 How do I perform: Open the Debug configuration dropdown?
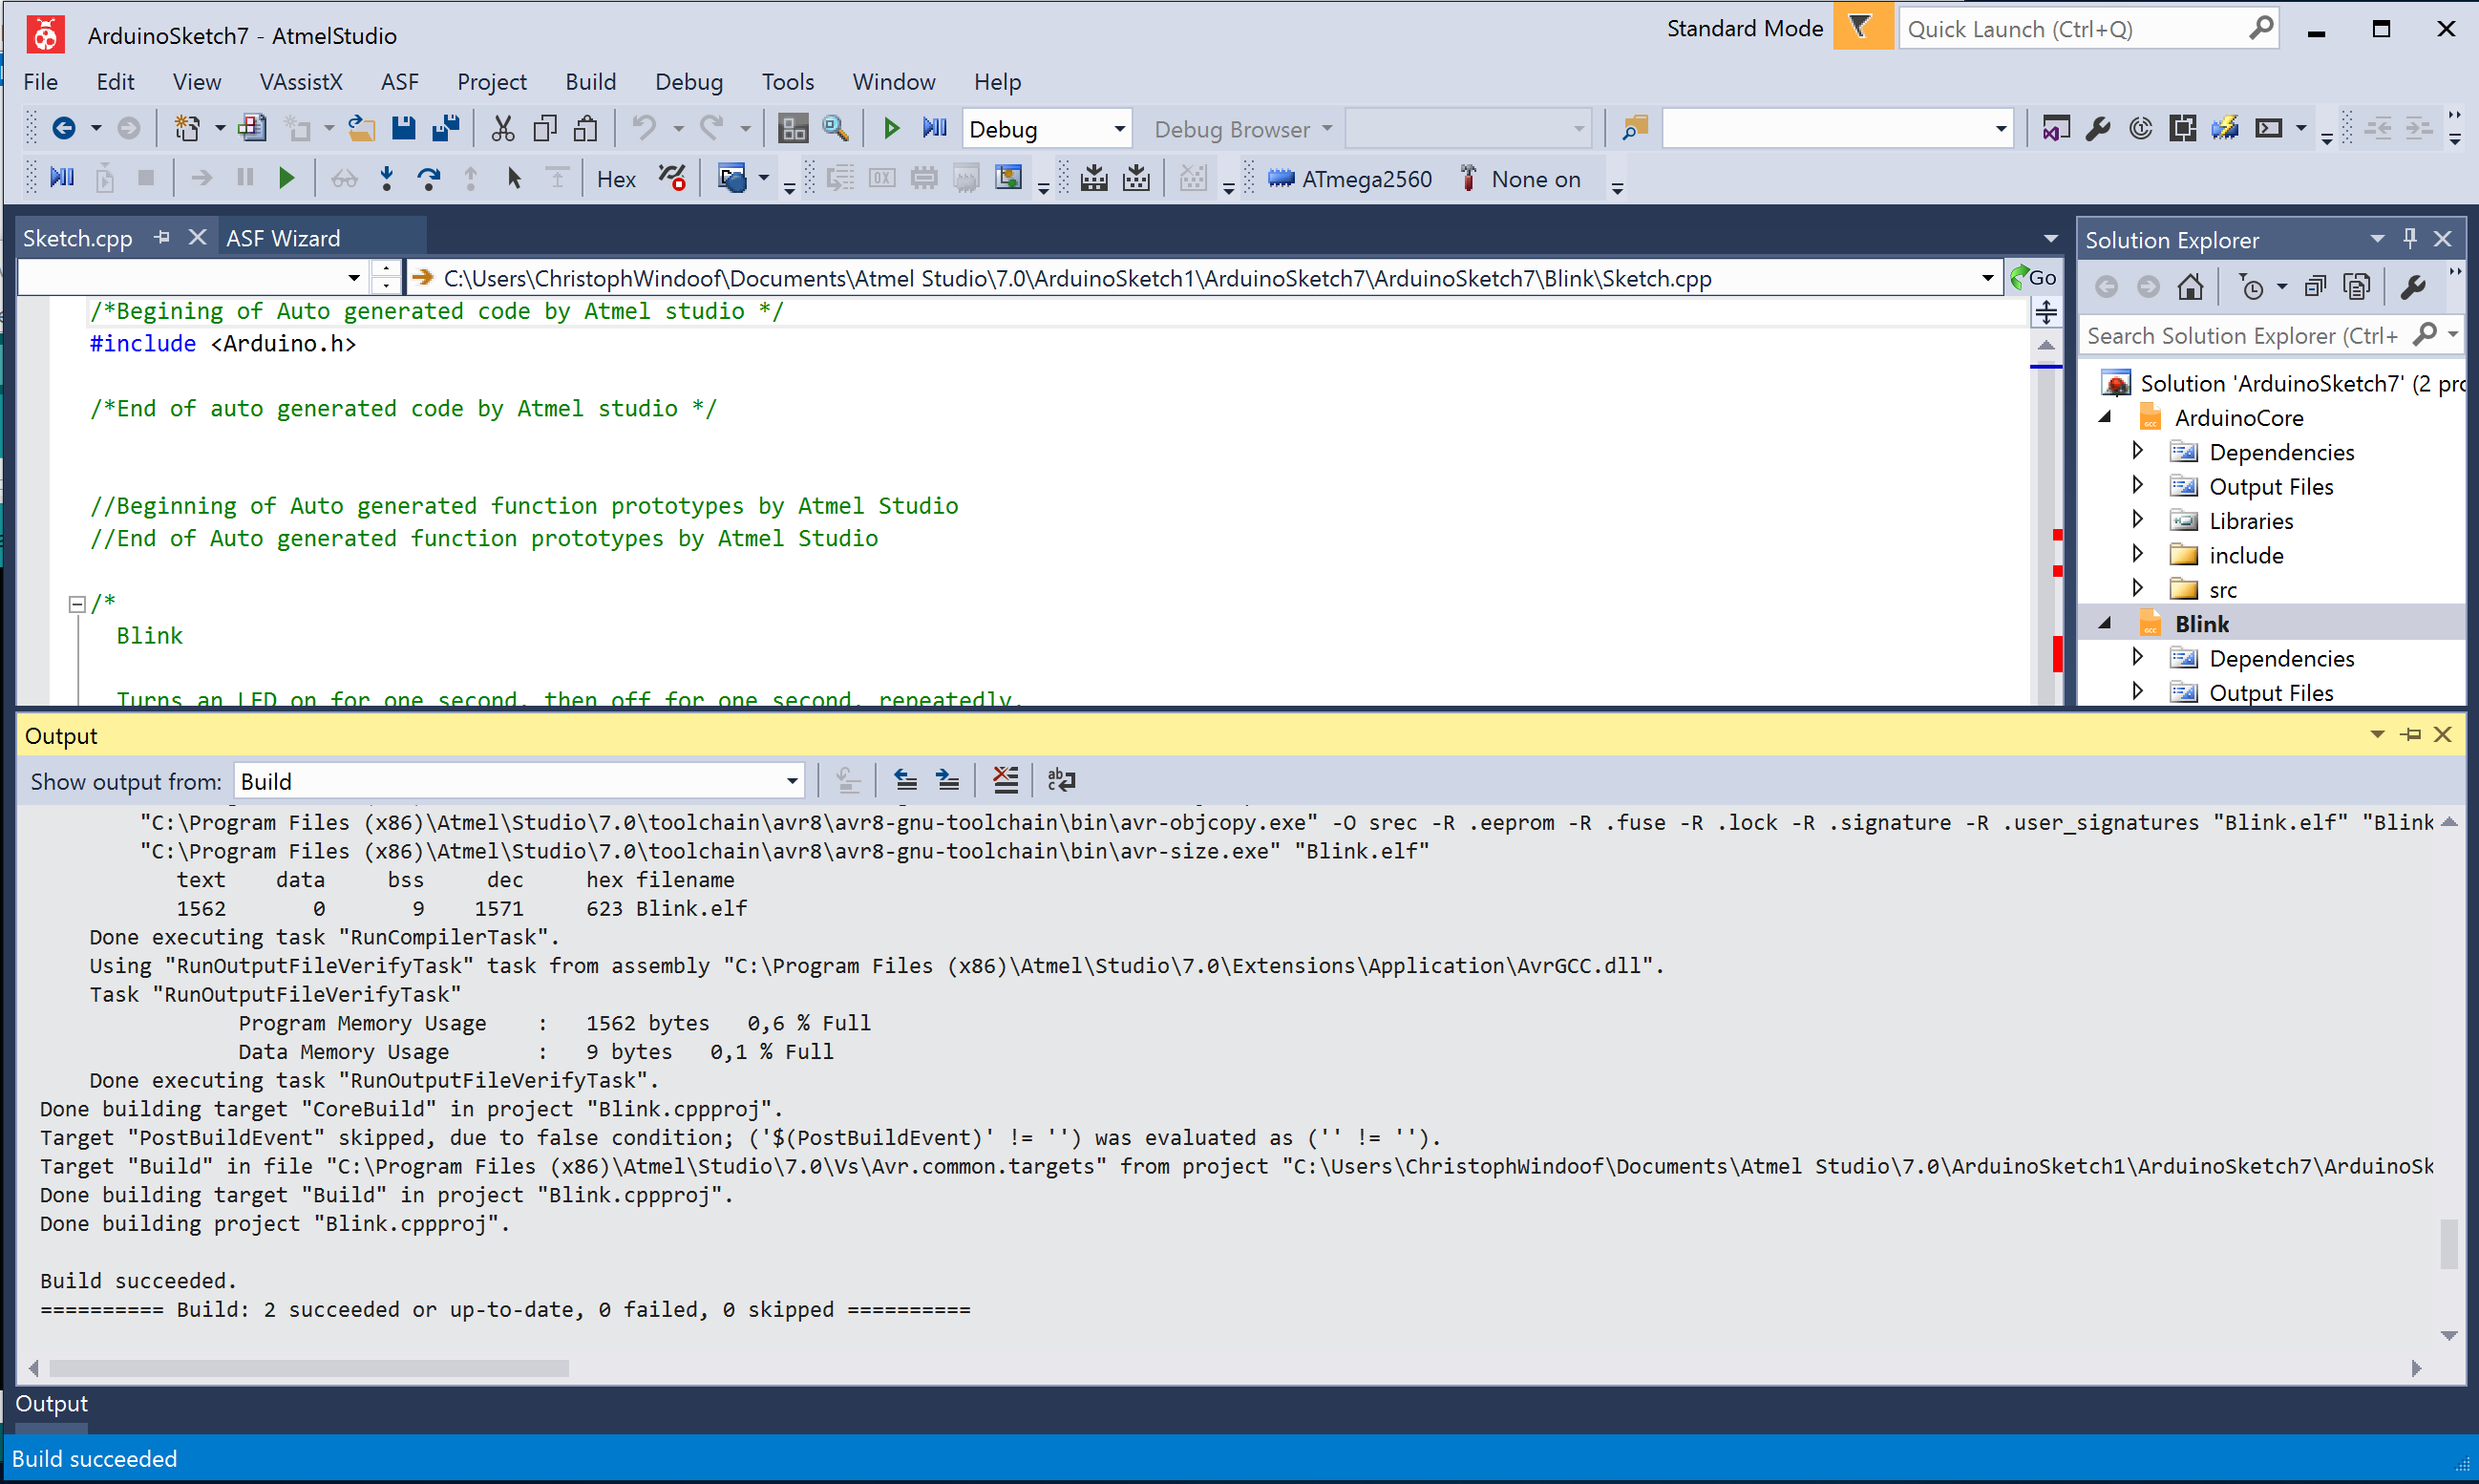point(1119,129)
